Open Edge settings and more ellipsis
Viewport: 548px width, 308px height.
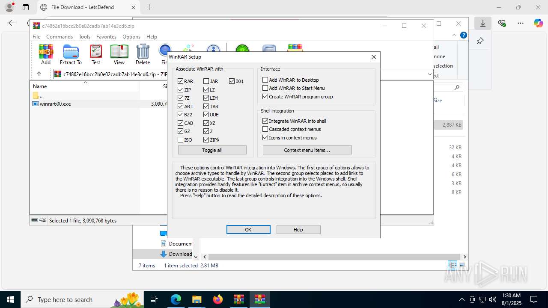520,23
